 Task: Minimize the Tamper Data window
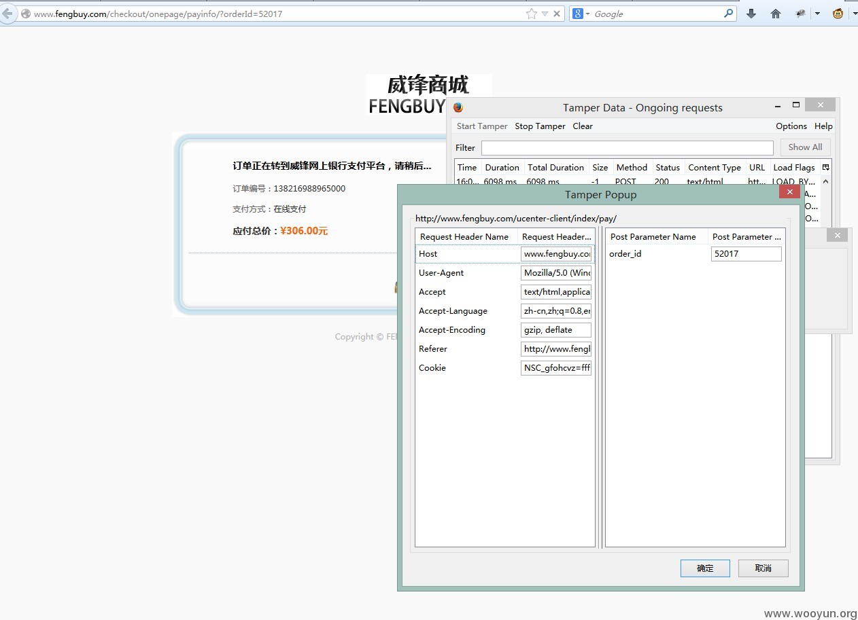(778, 106)
